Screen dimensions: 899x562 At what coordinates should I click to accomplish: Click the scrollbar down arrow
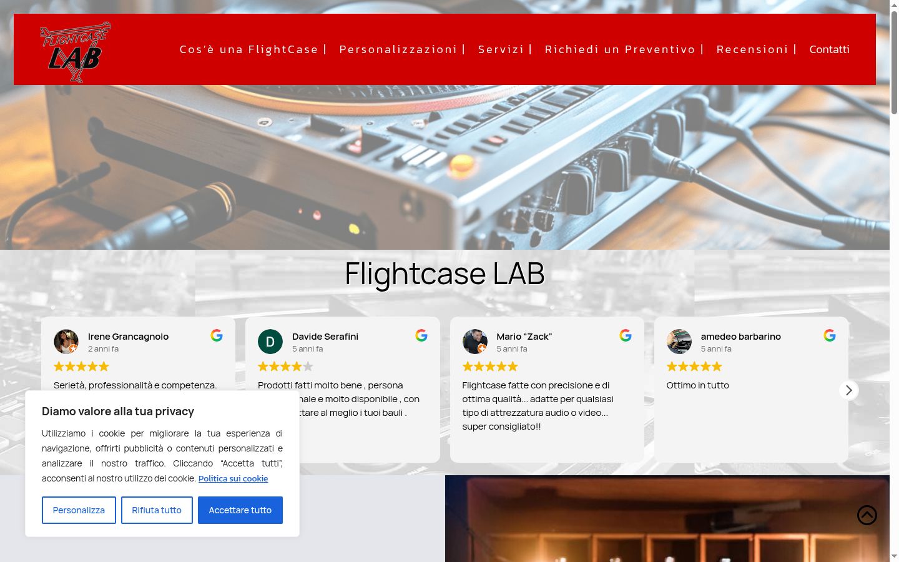[x=894, y=556]
